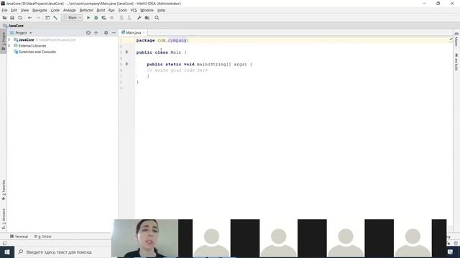Toggle the Favorites tool window side tab
This screenshot has height=258, width=460.
click(x=4, y=189)
